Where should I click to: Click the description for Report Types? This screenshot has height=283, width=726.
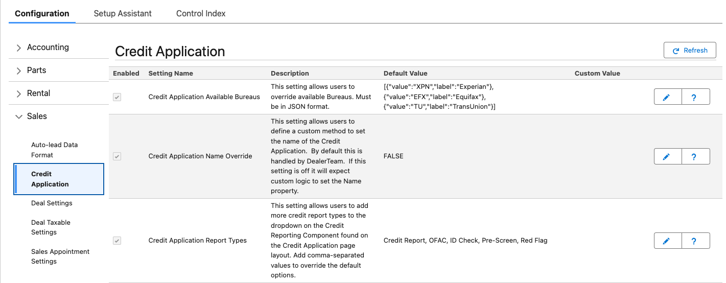click(x=320, y=241)
